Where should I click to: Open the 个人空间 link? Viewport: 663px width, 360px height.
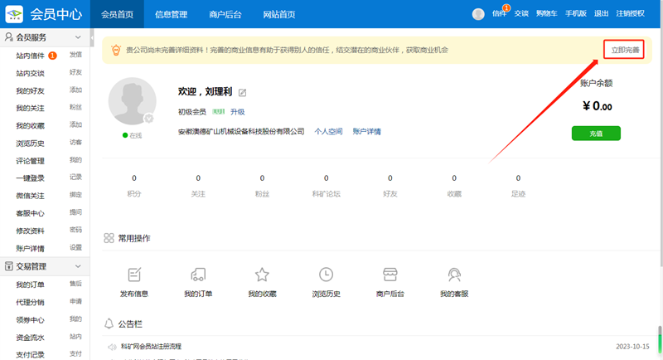coord(328,132)
